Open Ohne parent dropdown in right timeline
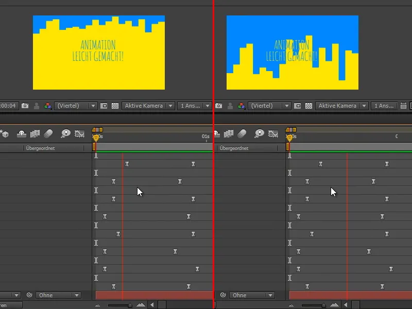The height and width of the screenshot is (309, 412). (x=252, y=295)
